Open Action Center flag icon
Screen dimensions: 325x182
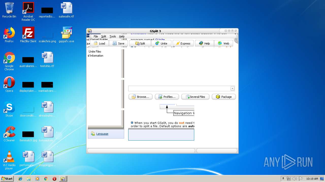(301, 178)
